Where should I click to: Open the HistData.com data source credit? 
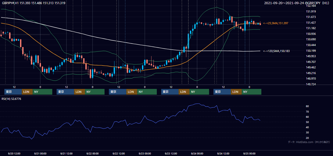[309, 142]
